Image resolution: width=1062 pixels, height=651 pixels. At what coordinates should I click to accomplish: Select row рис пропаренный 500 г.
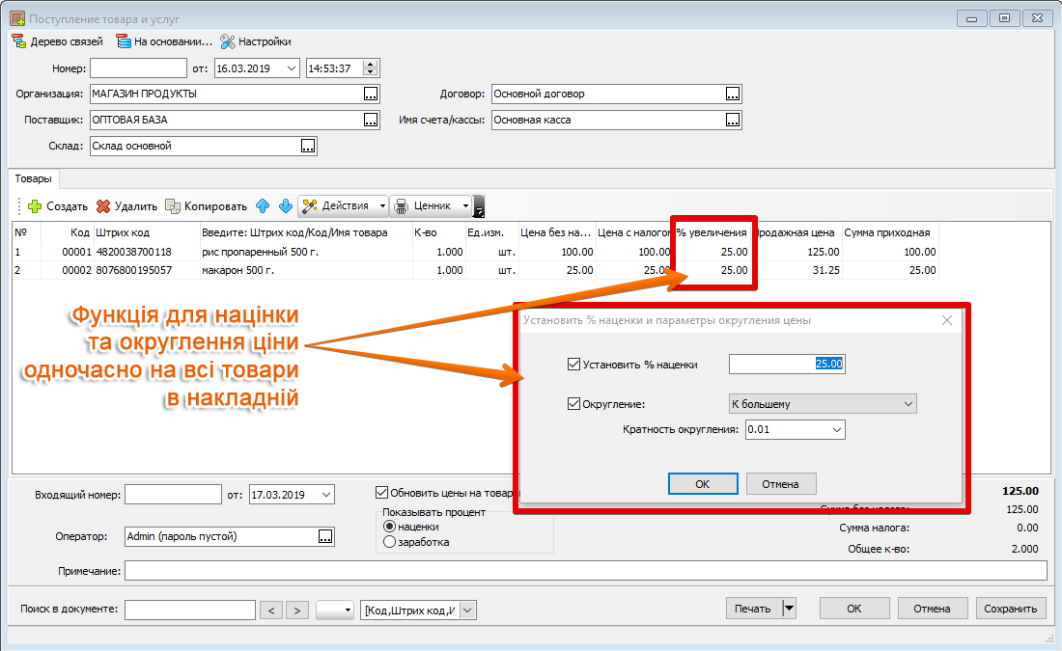[475, 252]
